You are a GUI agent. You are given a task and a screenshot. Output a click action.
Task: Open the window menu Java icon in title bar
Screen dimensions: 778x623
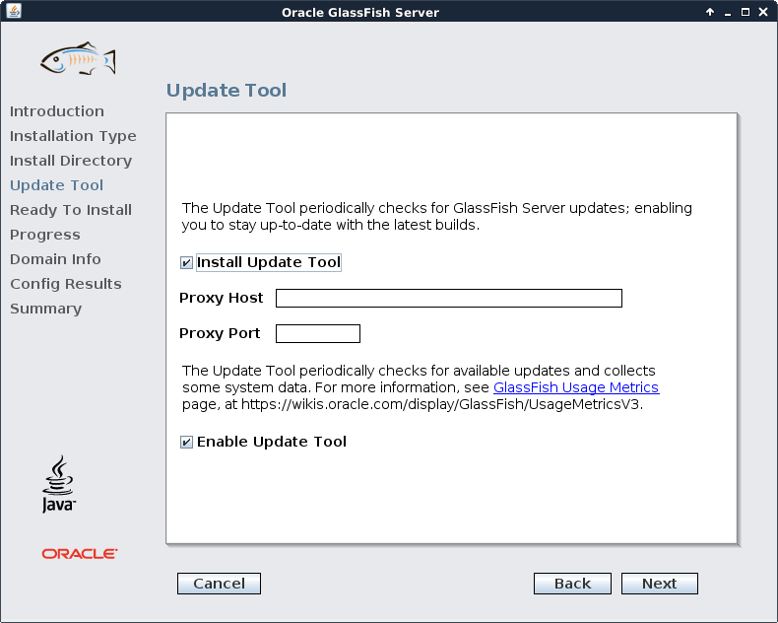pyautogui.click(x=14, y=11)
